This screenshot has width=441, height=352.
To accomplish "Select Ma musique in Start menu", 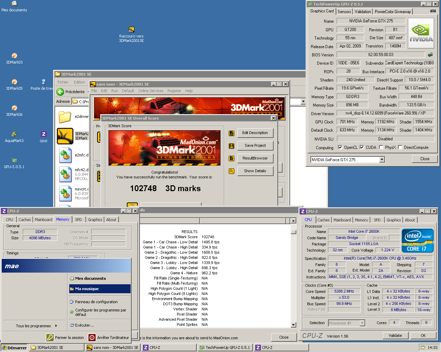I will [100, 289].
